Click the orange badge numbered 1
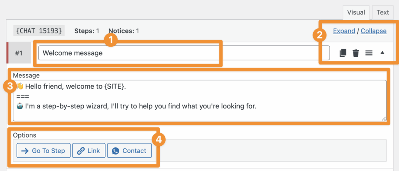The width and height of the screenshot is (399, 171). coord(112,40)
